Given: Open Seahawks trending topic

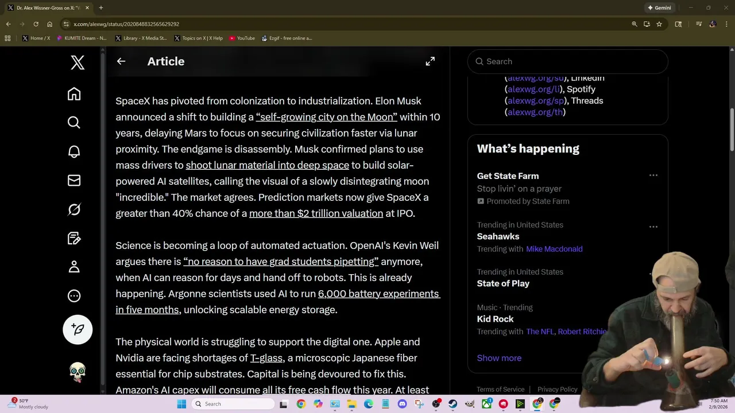Looking at the screenshot, I should point(498,236).
